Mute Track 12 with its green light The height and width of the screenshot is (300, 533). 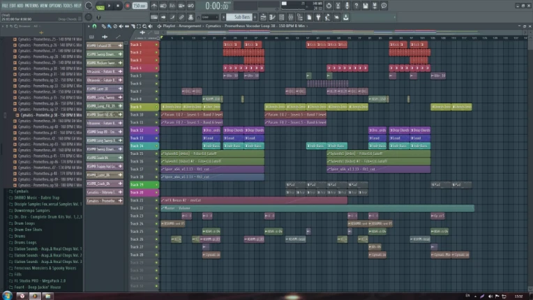tap(156, 130)
